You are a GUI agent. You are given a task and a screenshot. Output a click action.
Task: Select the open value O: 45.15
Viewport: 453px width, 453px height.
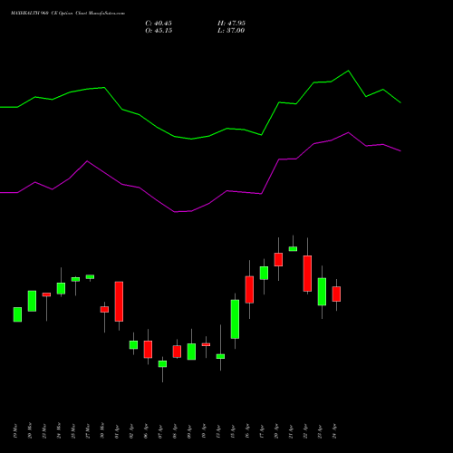(159, 31)
